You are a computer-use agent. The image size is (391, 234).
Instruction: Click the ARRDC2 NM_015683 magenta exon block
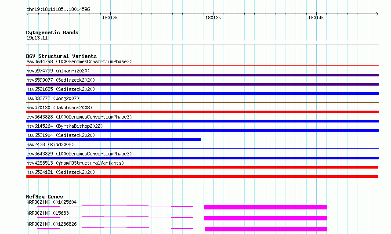click(x=265, y=218)
